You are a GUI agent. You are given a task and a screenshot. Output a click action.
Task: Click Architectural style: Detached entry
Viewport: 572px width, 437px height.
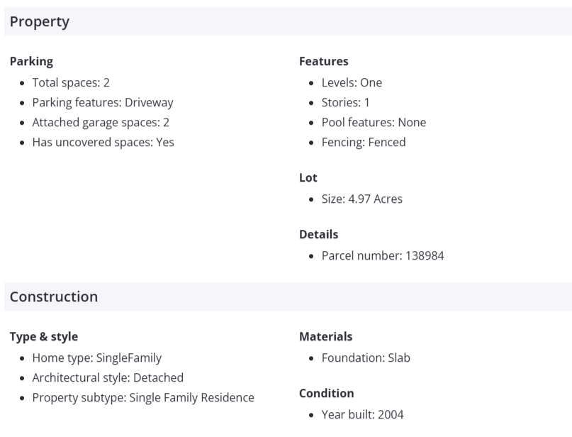[108, 377]
